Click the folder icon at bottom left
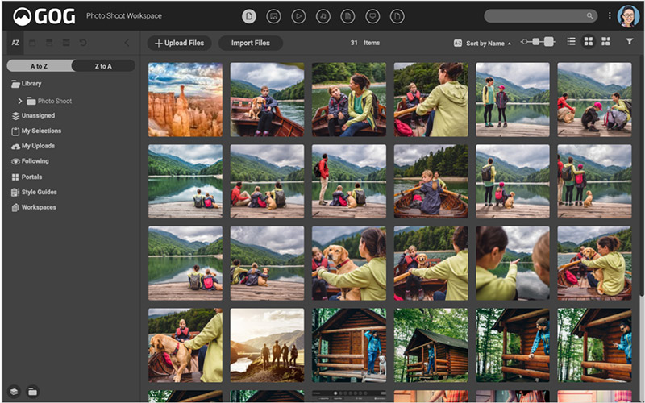Viewport: 645px width, 403px height. pos(33,392)
